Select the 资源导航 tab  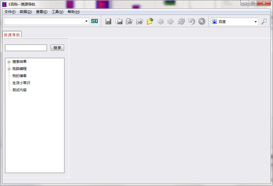pos(12,35)
